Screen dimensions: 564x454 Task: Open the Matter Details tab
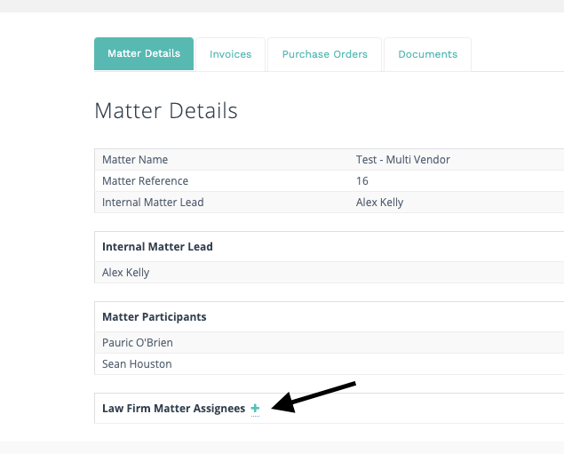pos(144,53)
